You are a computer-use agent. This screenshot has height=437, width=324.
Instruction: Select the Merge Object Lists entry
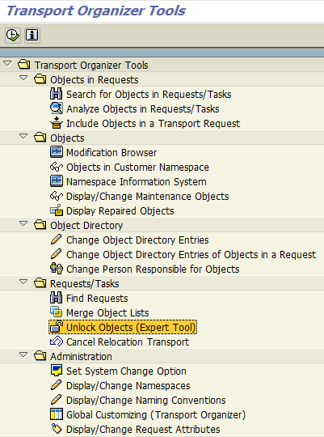pyautogui.click(x=107, y=313)
